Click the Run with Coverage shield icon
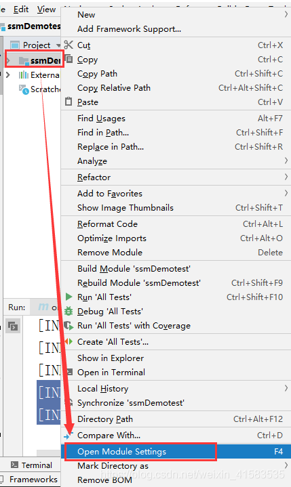This screenshot has height=487, width=291. coord(69,325)
